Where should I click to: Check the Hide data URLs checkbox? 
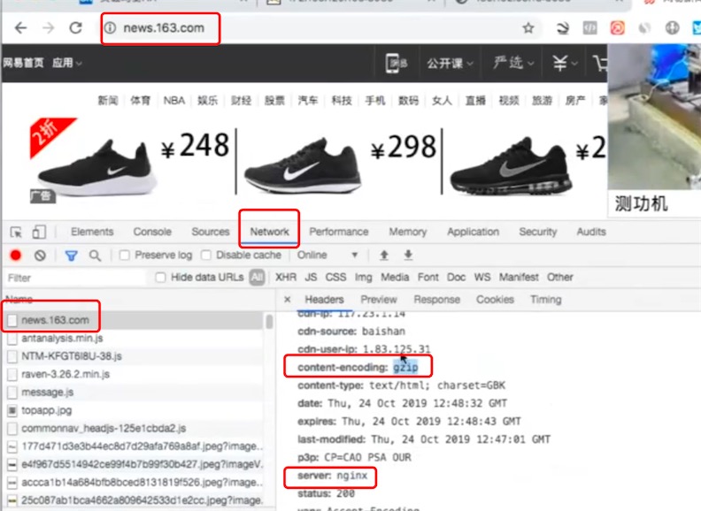(x=160, y=278)
